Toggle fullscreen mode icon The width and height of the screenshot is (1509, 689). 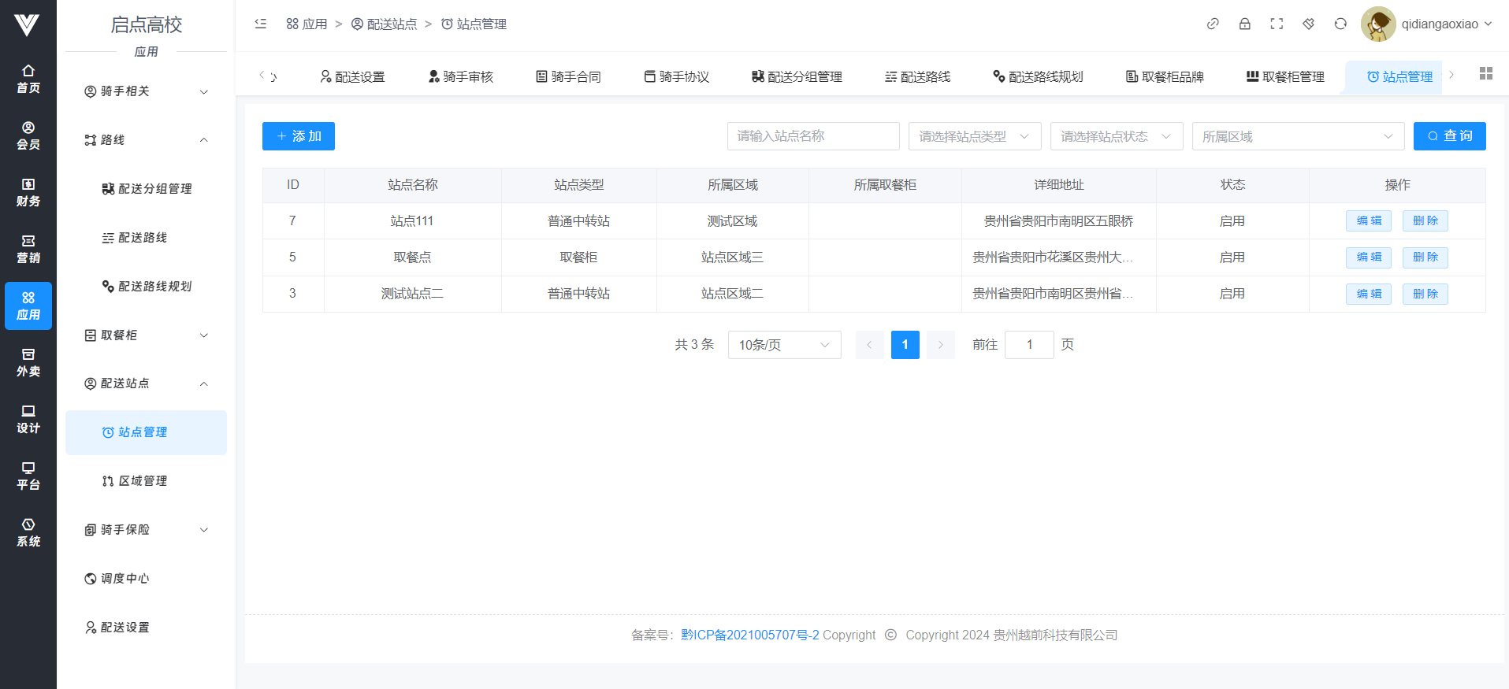point(1277,24)
